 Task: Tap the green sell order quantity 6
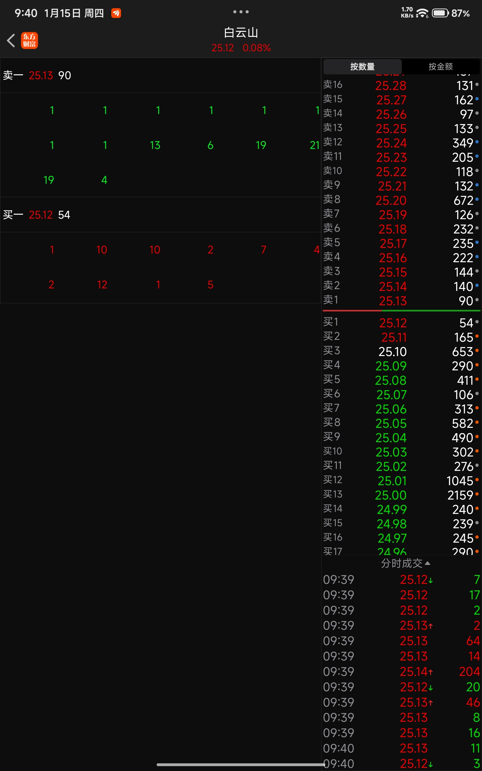click(x=210, y=145)
